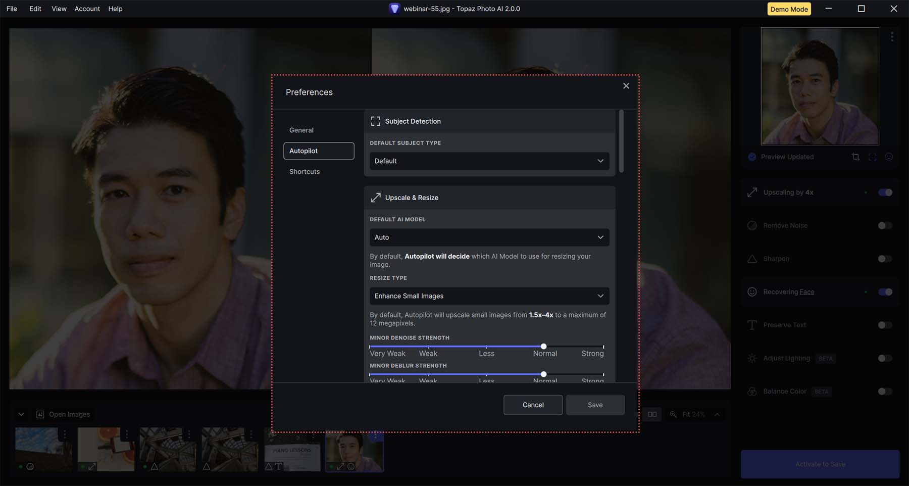Open the Resize Type Enhance Small Images dropdown
909x486 pixels.
pyautogui.click(x=488, y=296)
